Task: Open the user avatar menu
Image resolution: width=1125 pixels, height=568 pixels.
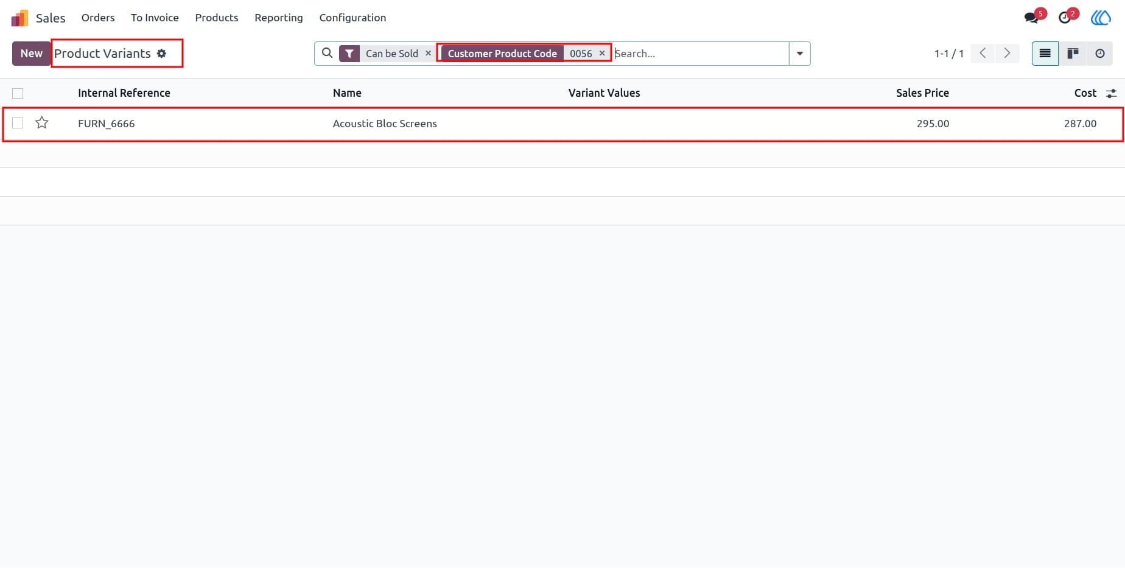Action: pos(1101,18)
